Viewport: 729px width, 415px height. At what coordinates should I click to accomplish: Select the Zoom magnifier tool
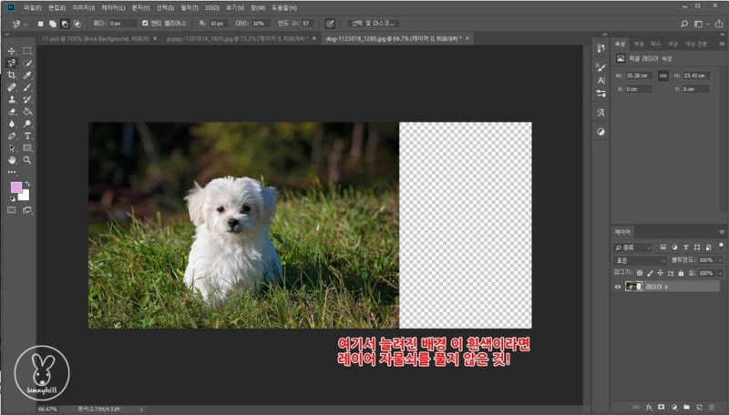pos(27,159)
